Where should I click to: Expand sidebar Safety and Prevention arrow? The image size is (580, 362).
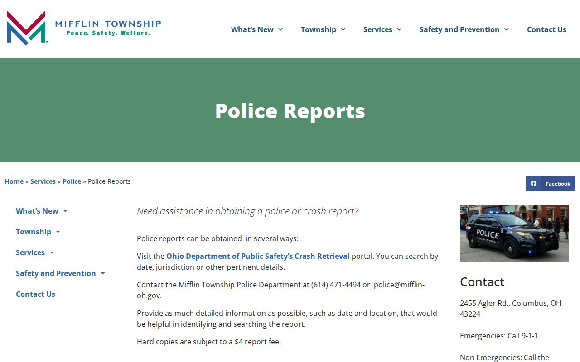point(103,273)
